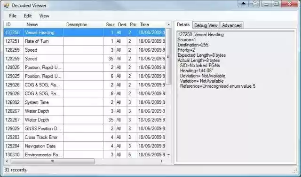Select COG & SOG row with source 2
This screenshot has width=301, height=177.
(x=85, y=85)
